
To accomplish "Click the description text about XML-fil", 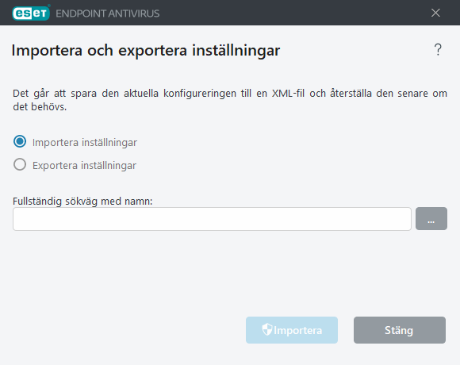I will 230,100.
